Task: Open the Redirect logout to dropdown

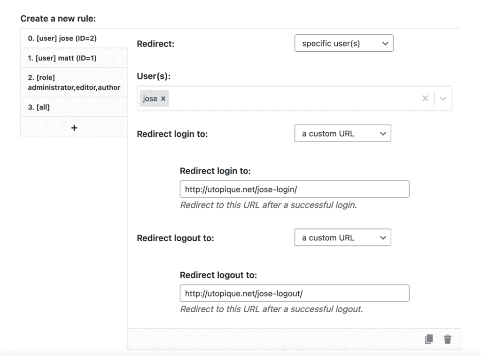Action: (342, 237)
